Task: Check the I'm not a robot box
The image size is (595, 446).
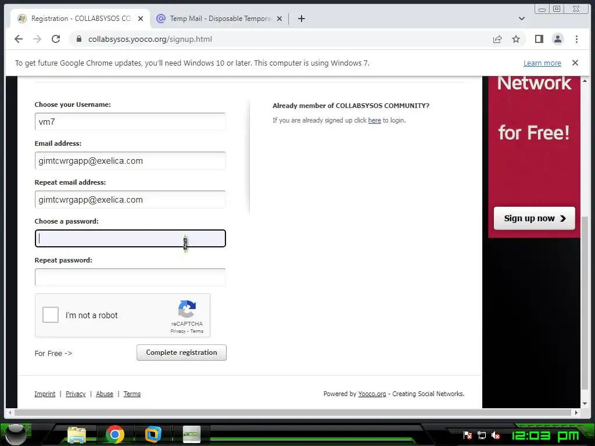Action: tap(51, 315)
